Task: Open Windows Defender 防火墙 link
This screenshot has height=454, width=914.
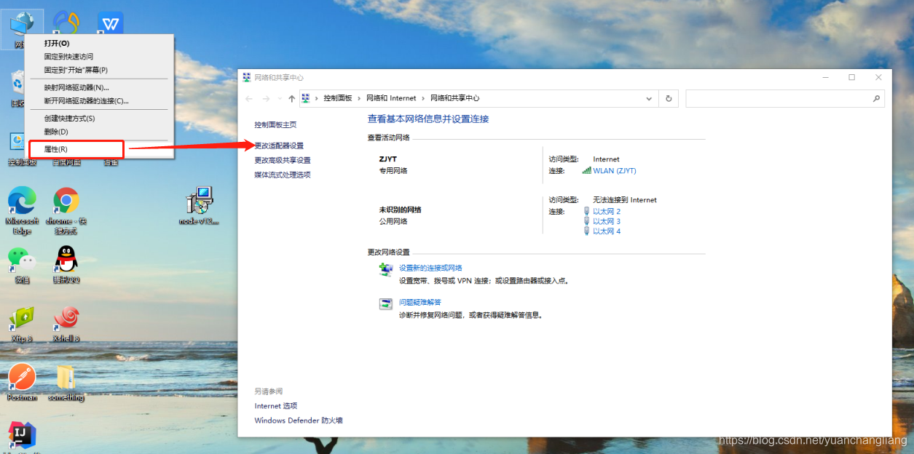Action: point(298,420)
